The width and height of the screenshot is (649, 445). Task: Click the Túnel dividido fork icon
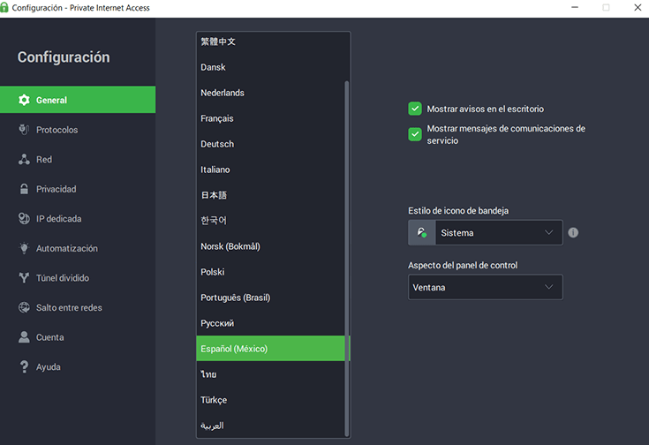pos(24,278)
